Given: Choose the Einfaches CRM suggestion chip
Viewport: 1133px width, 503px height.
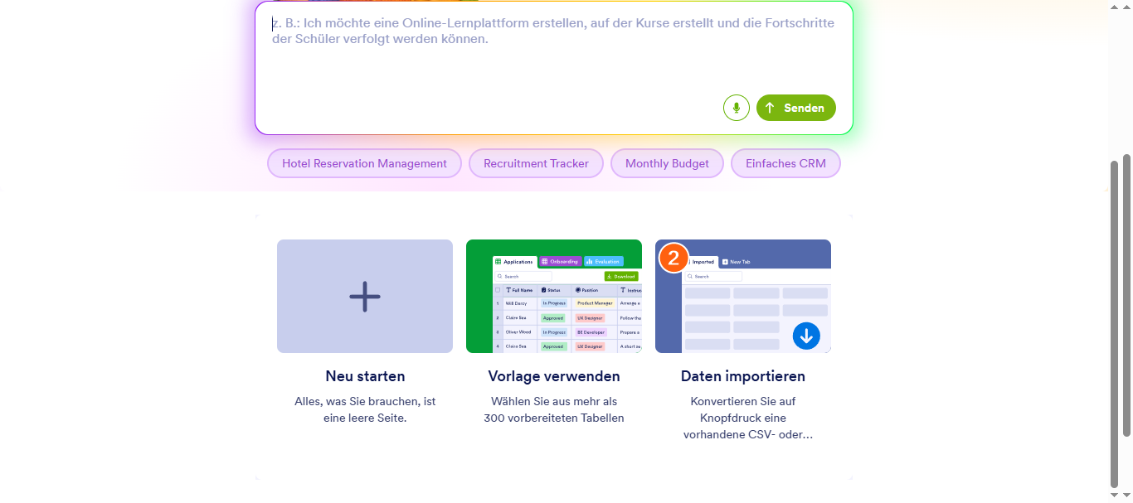Looking at the screenshot, I should click(x=785, y=163).
